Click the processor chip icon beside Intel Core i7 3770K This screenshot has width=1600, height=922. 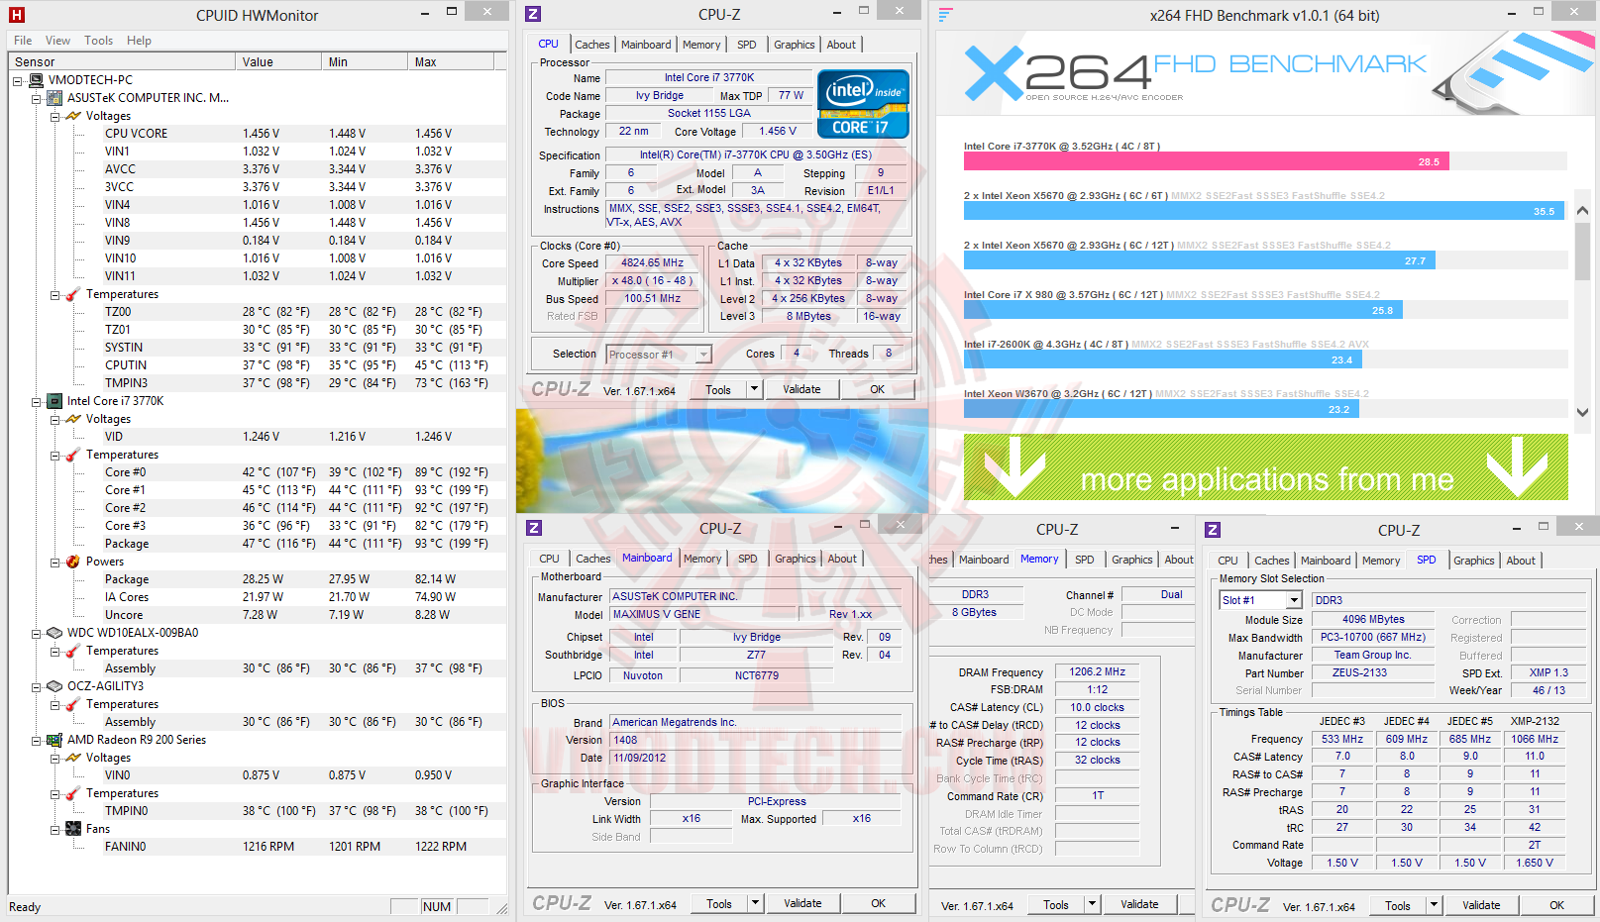tap(54, 401)
